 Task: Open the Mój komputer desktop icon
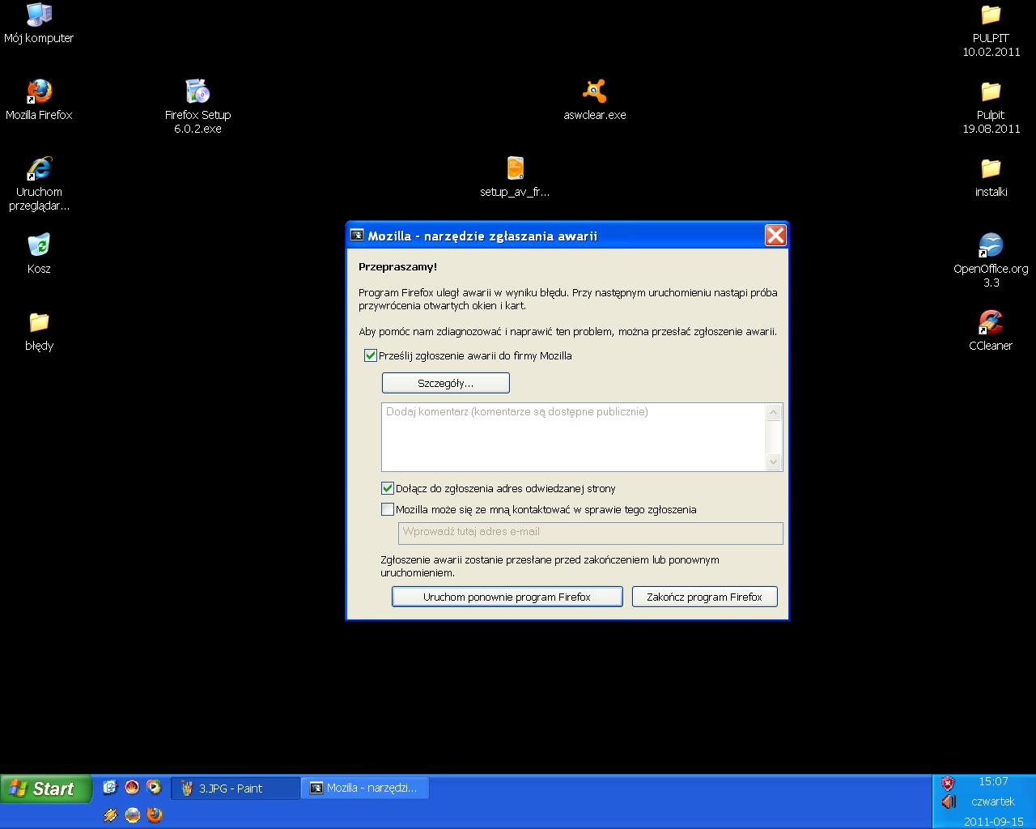tap(39, 23)
